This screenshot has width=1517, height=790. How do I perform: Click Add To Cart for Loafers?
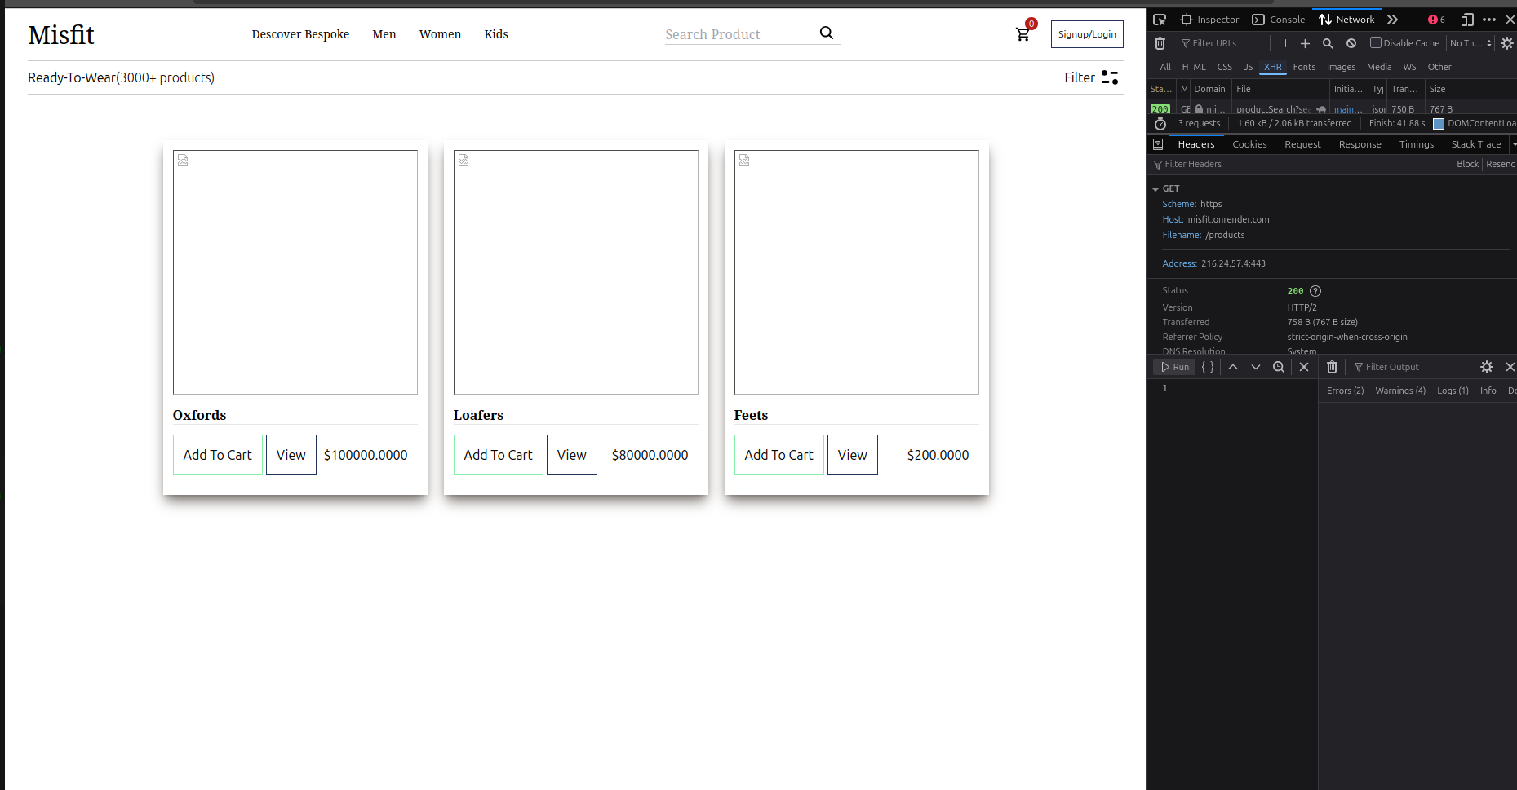click(x=498, y=455)
